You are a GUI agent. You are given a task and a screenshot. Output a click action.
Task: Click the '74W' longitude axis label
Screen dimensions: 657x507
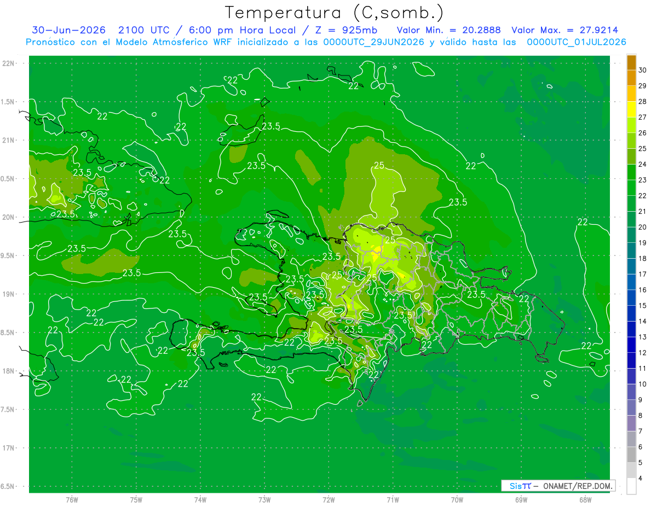[200, 499]
